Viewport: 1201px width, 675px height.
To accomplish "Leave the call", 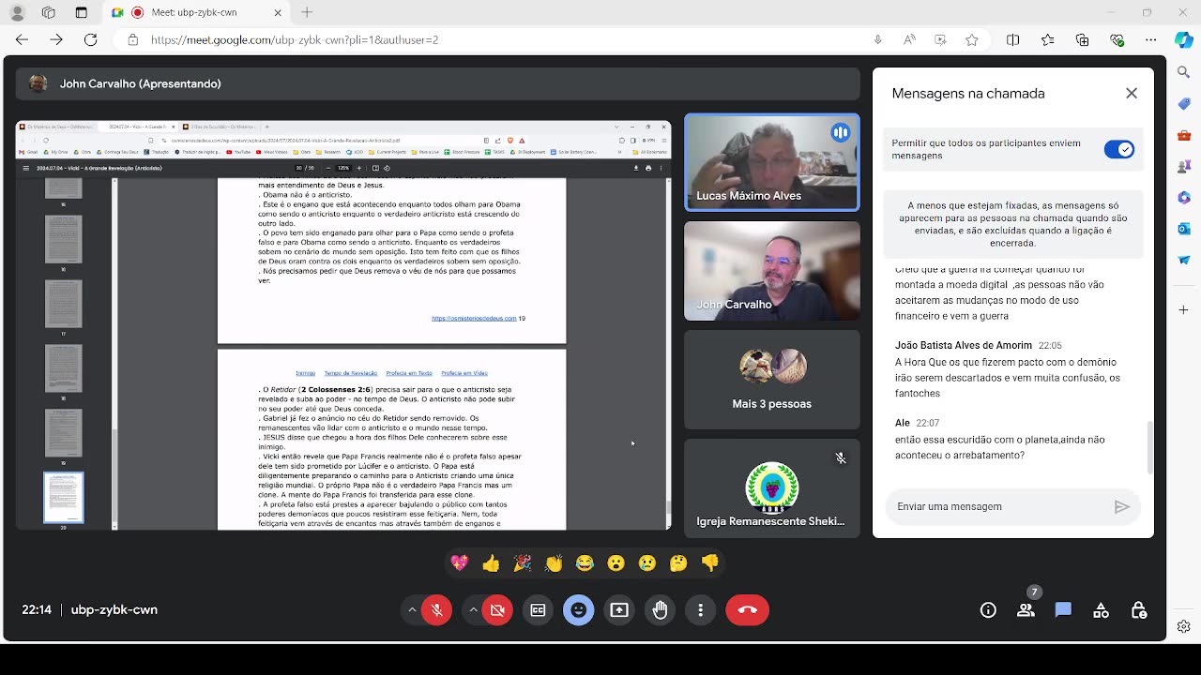I will (747, 610).
